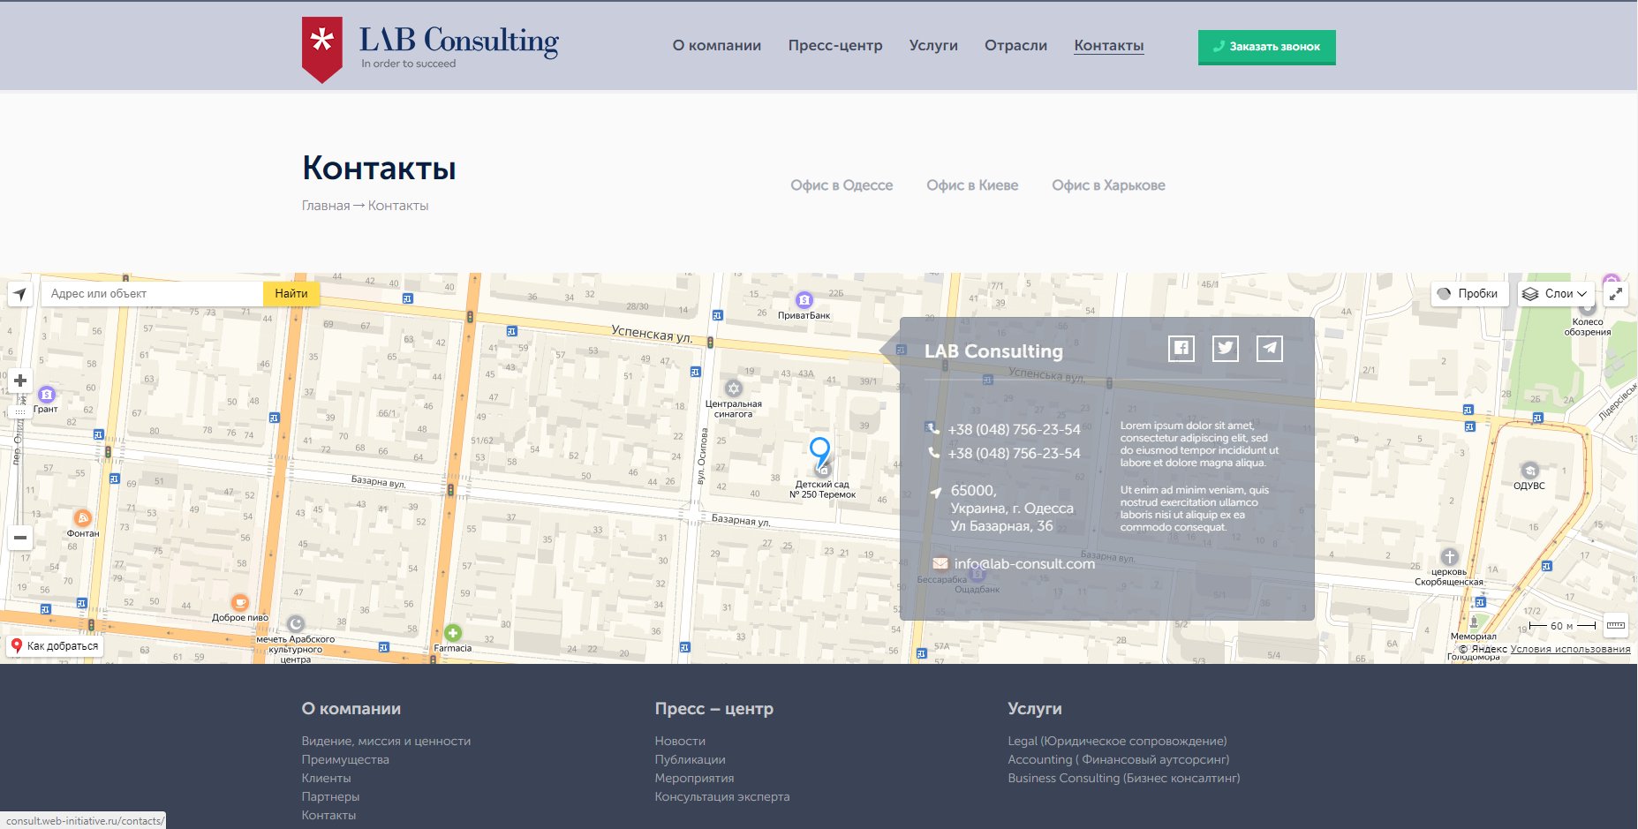Click the Как добраться button
This screenshot has width=1638, height=829.
[x=55, y=646]
